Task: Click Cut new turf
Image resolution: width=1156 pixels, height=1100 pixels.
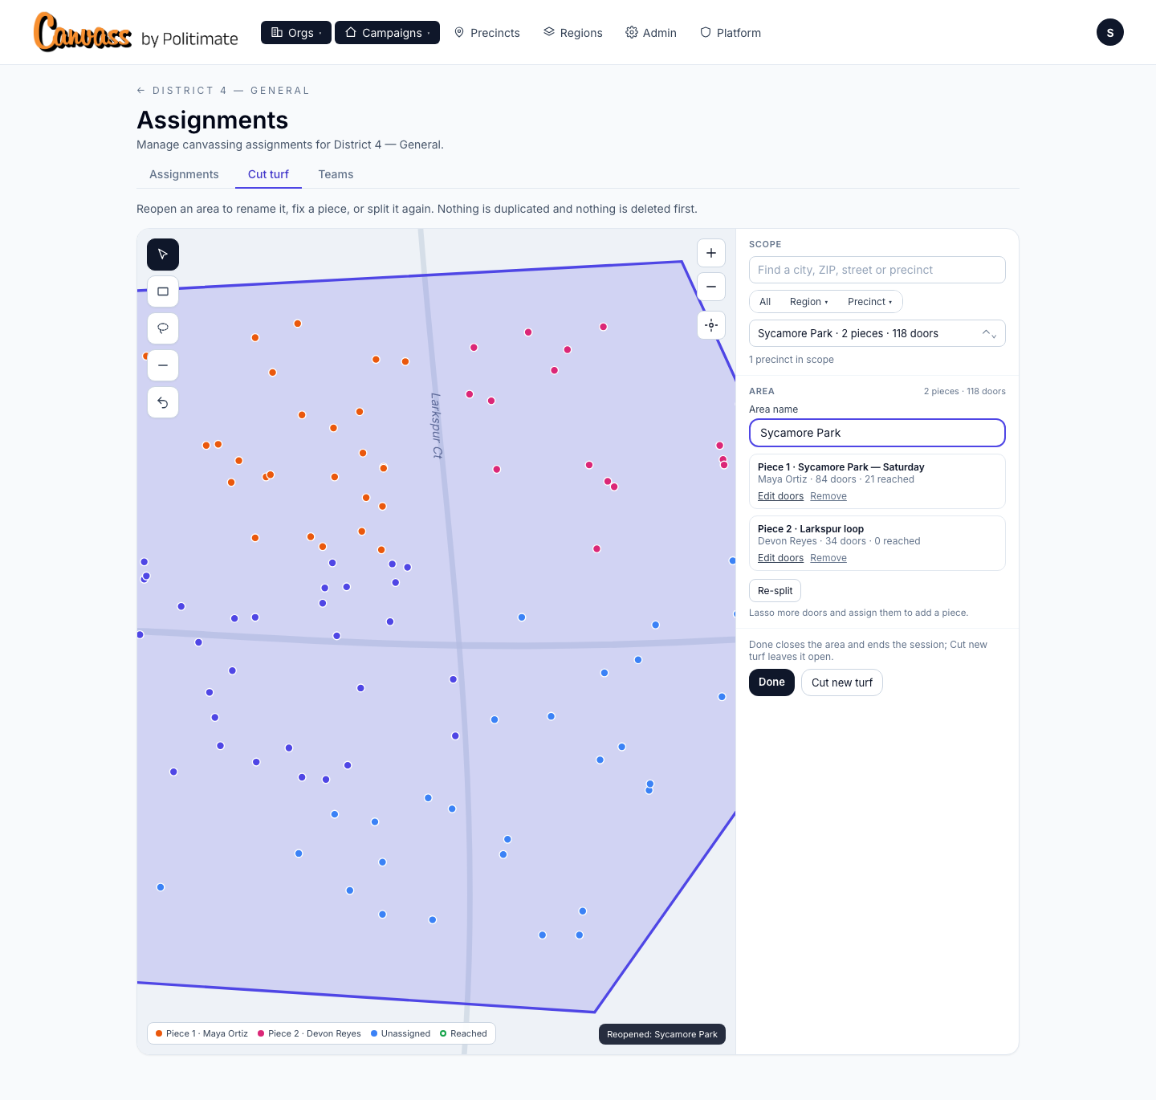Action: (842, 682)
